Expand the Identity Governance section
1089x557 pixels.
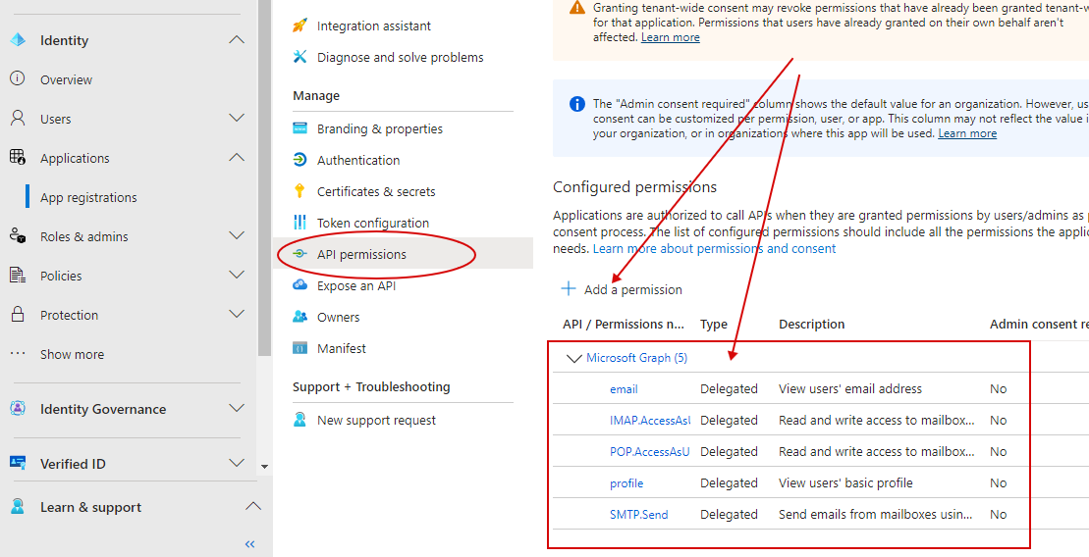point(236,409)
